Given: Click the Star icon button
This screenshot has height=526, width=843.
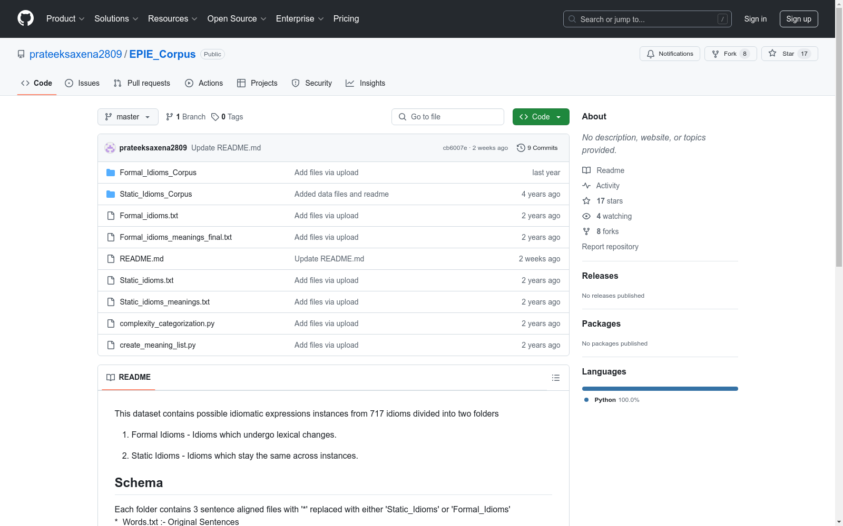Looking at the screenshot, I should [789, 54].
